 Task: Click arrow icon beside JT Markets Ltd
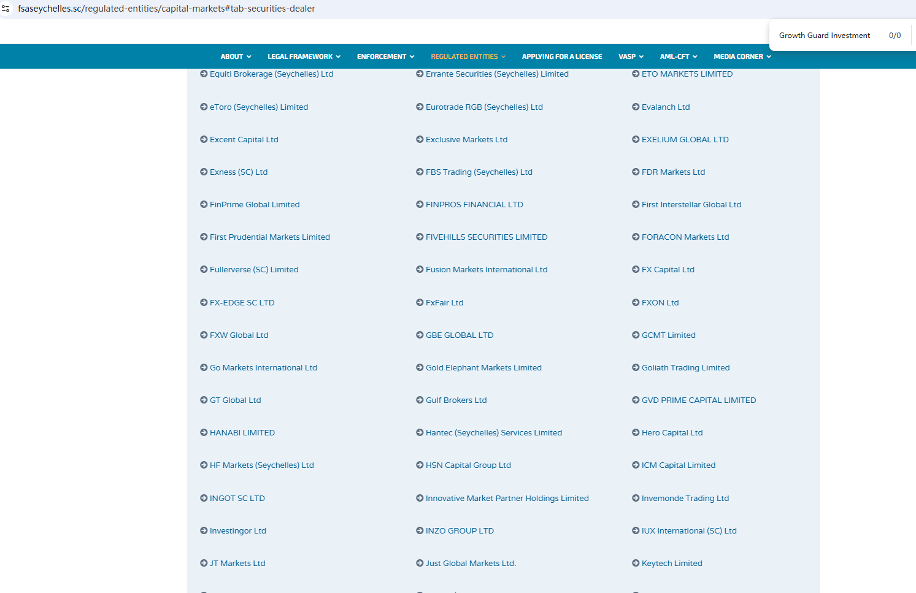point(204,563)
